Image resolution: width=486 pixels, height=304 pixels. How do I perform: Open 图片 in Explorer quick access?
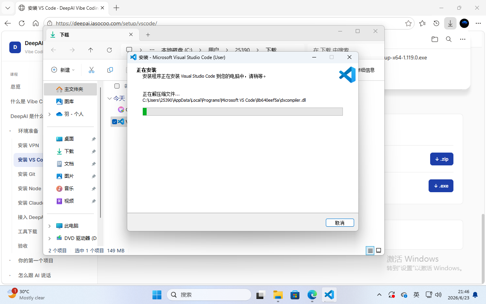pyautogui.click(x=69, y=176)
